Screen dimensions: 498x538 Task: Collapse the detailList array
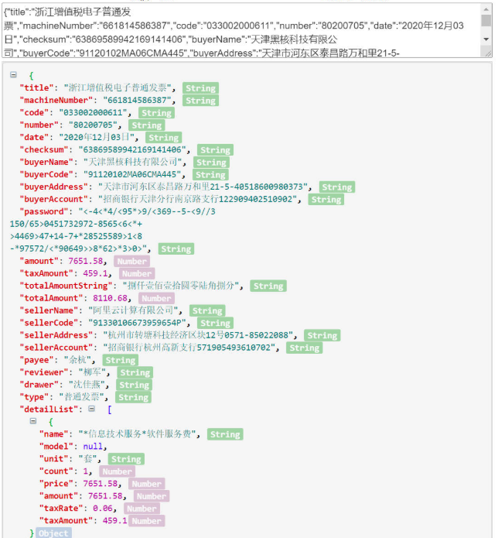(91, 409)
